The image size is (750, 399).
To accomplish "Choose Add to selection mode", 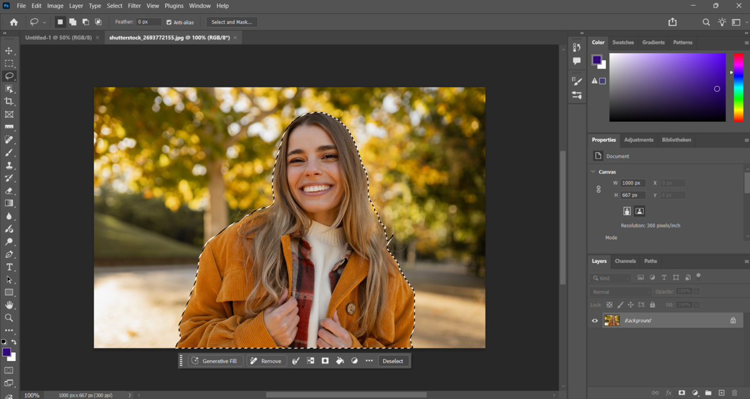I will (x=73, y=22).
